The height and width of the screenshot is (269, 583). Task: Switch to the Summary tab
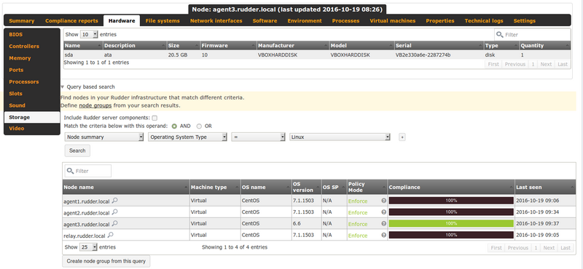[x=22, y=21]
